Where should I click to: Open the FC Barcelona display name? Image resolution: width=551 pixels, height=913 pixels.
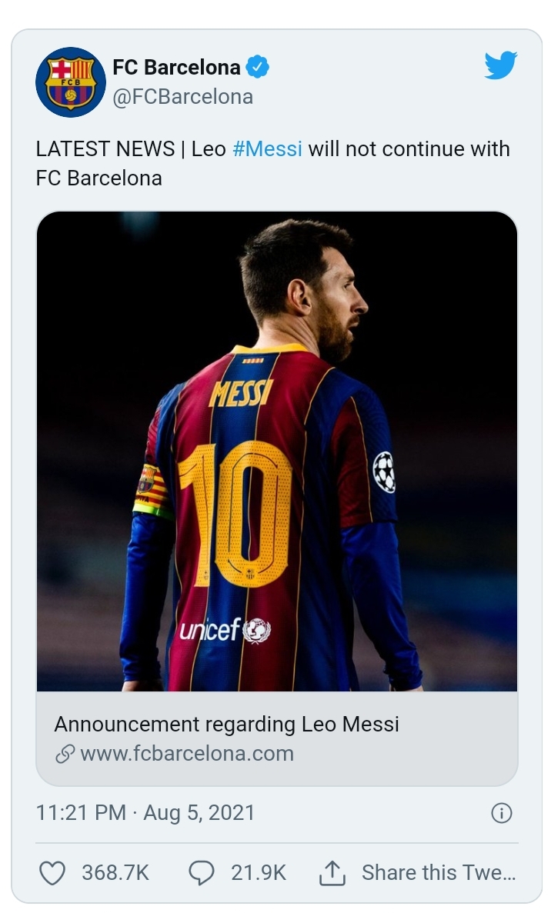[x=176, y=68]
